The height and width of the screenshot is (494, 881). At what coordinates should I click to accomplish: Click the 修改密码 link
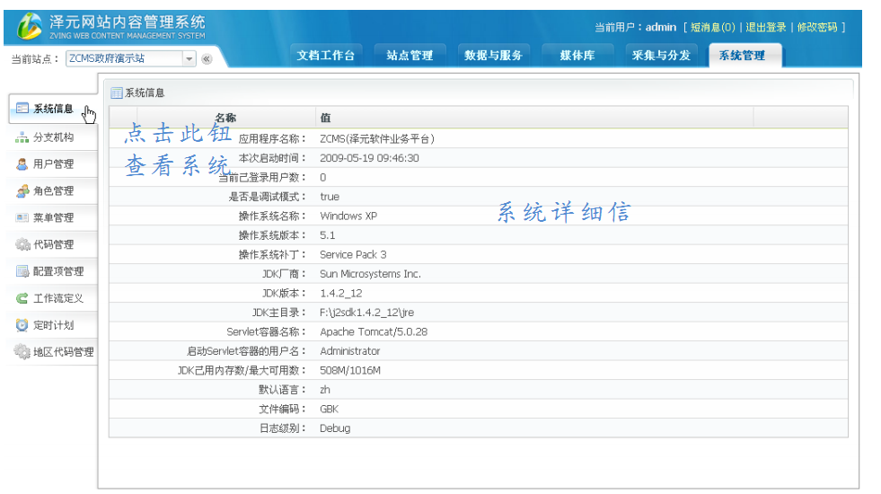(817, 27)
